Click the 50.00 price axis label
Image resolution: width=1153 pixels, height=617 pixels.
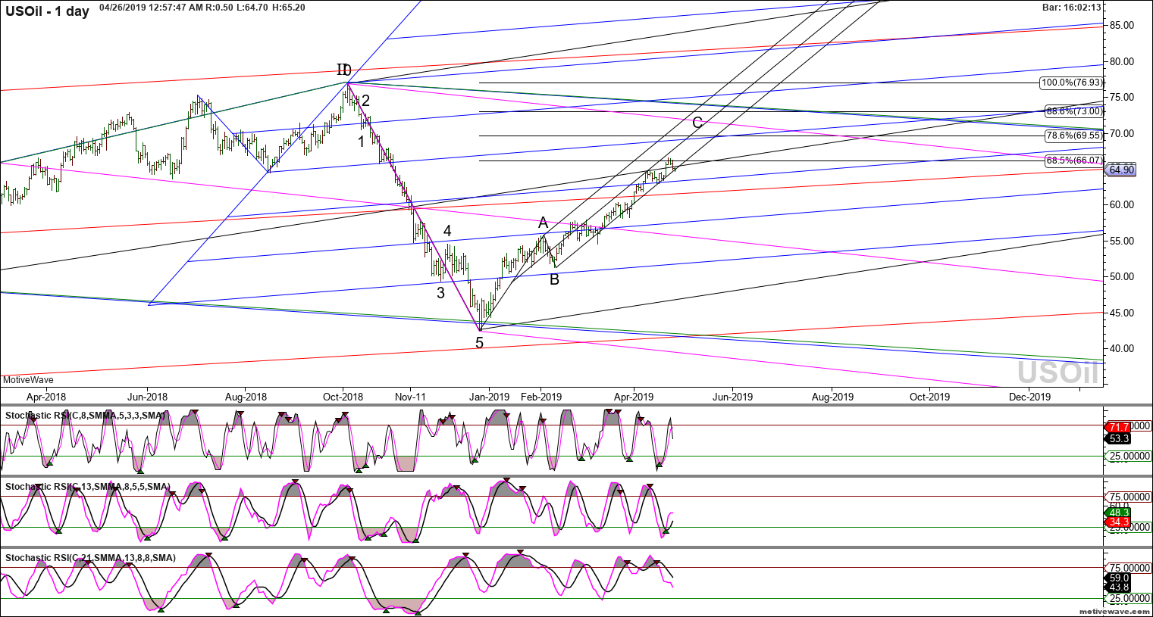pos(1122,276)
